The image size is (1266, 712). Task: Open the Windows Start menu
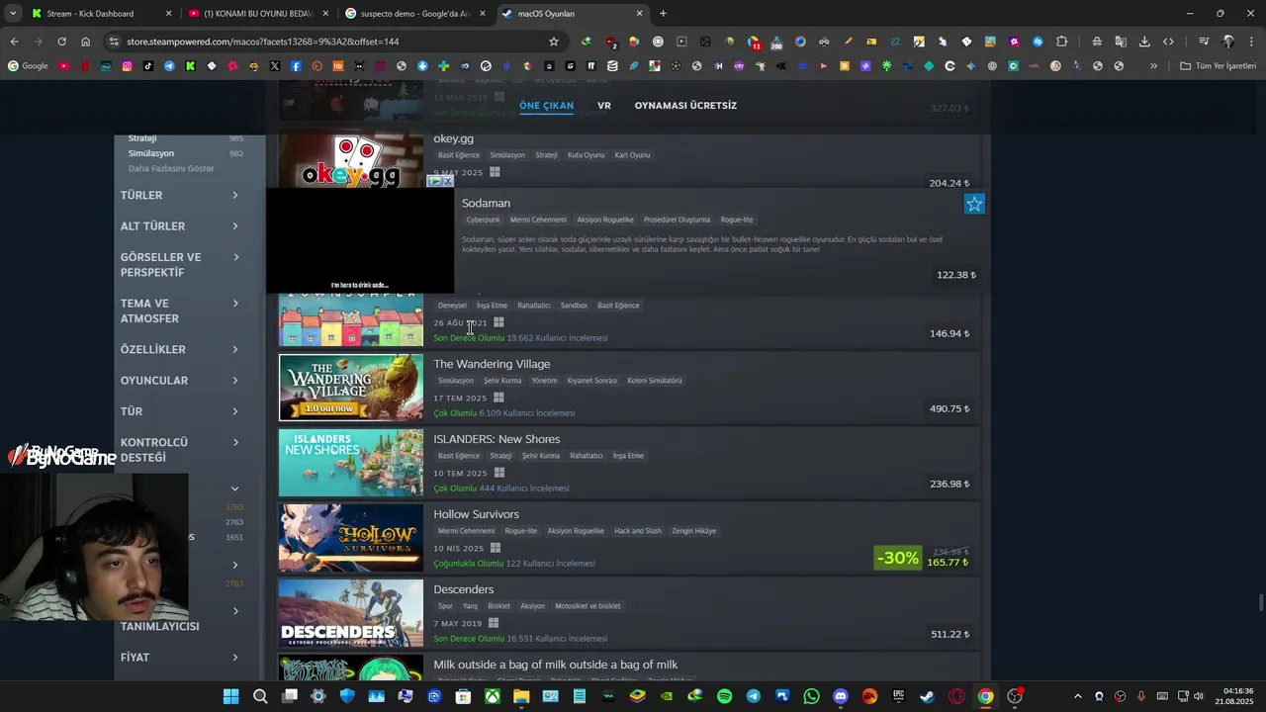[x=230, y=696]
